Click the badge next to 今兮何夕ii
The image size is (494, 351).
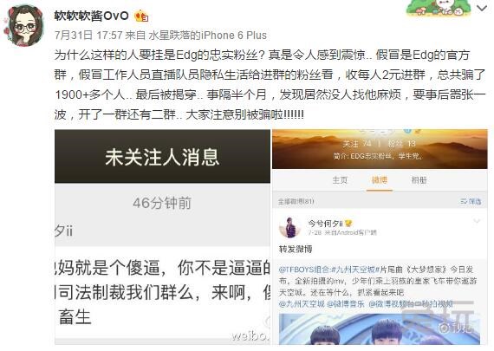pos(348,224)
